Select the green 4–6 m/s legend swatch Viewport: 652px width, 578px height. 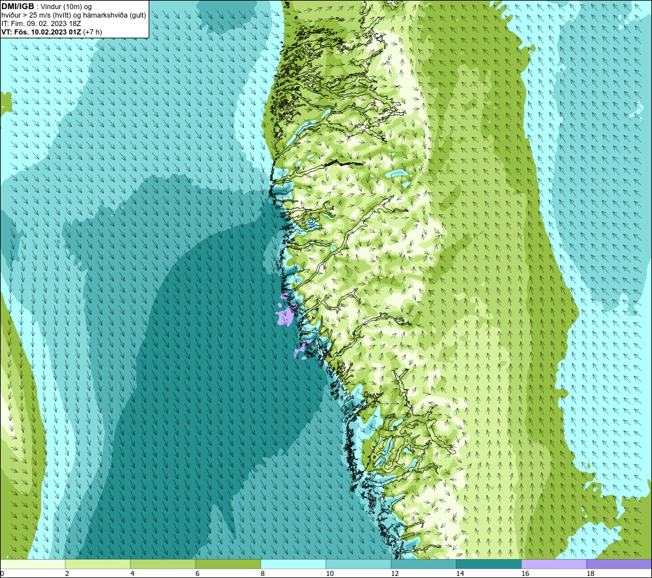point(163,564)
